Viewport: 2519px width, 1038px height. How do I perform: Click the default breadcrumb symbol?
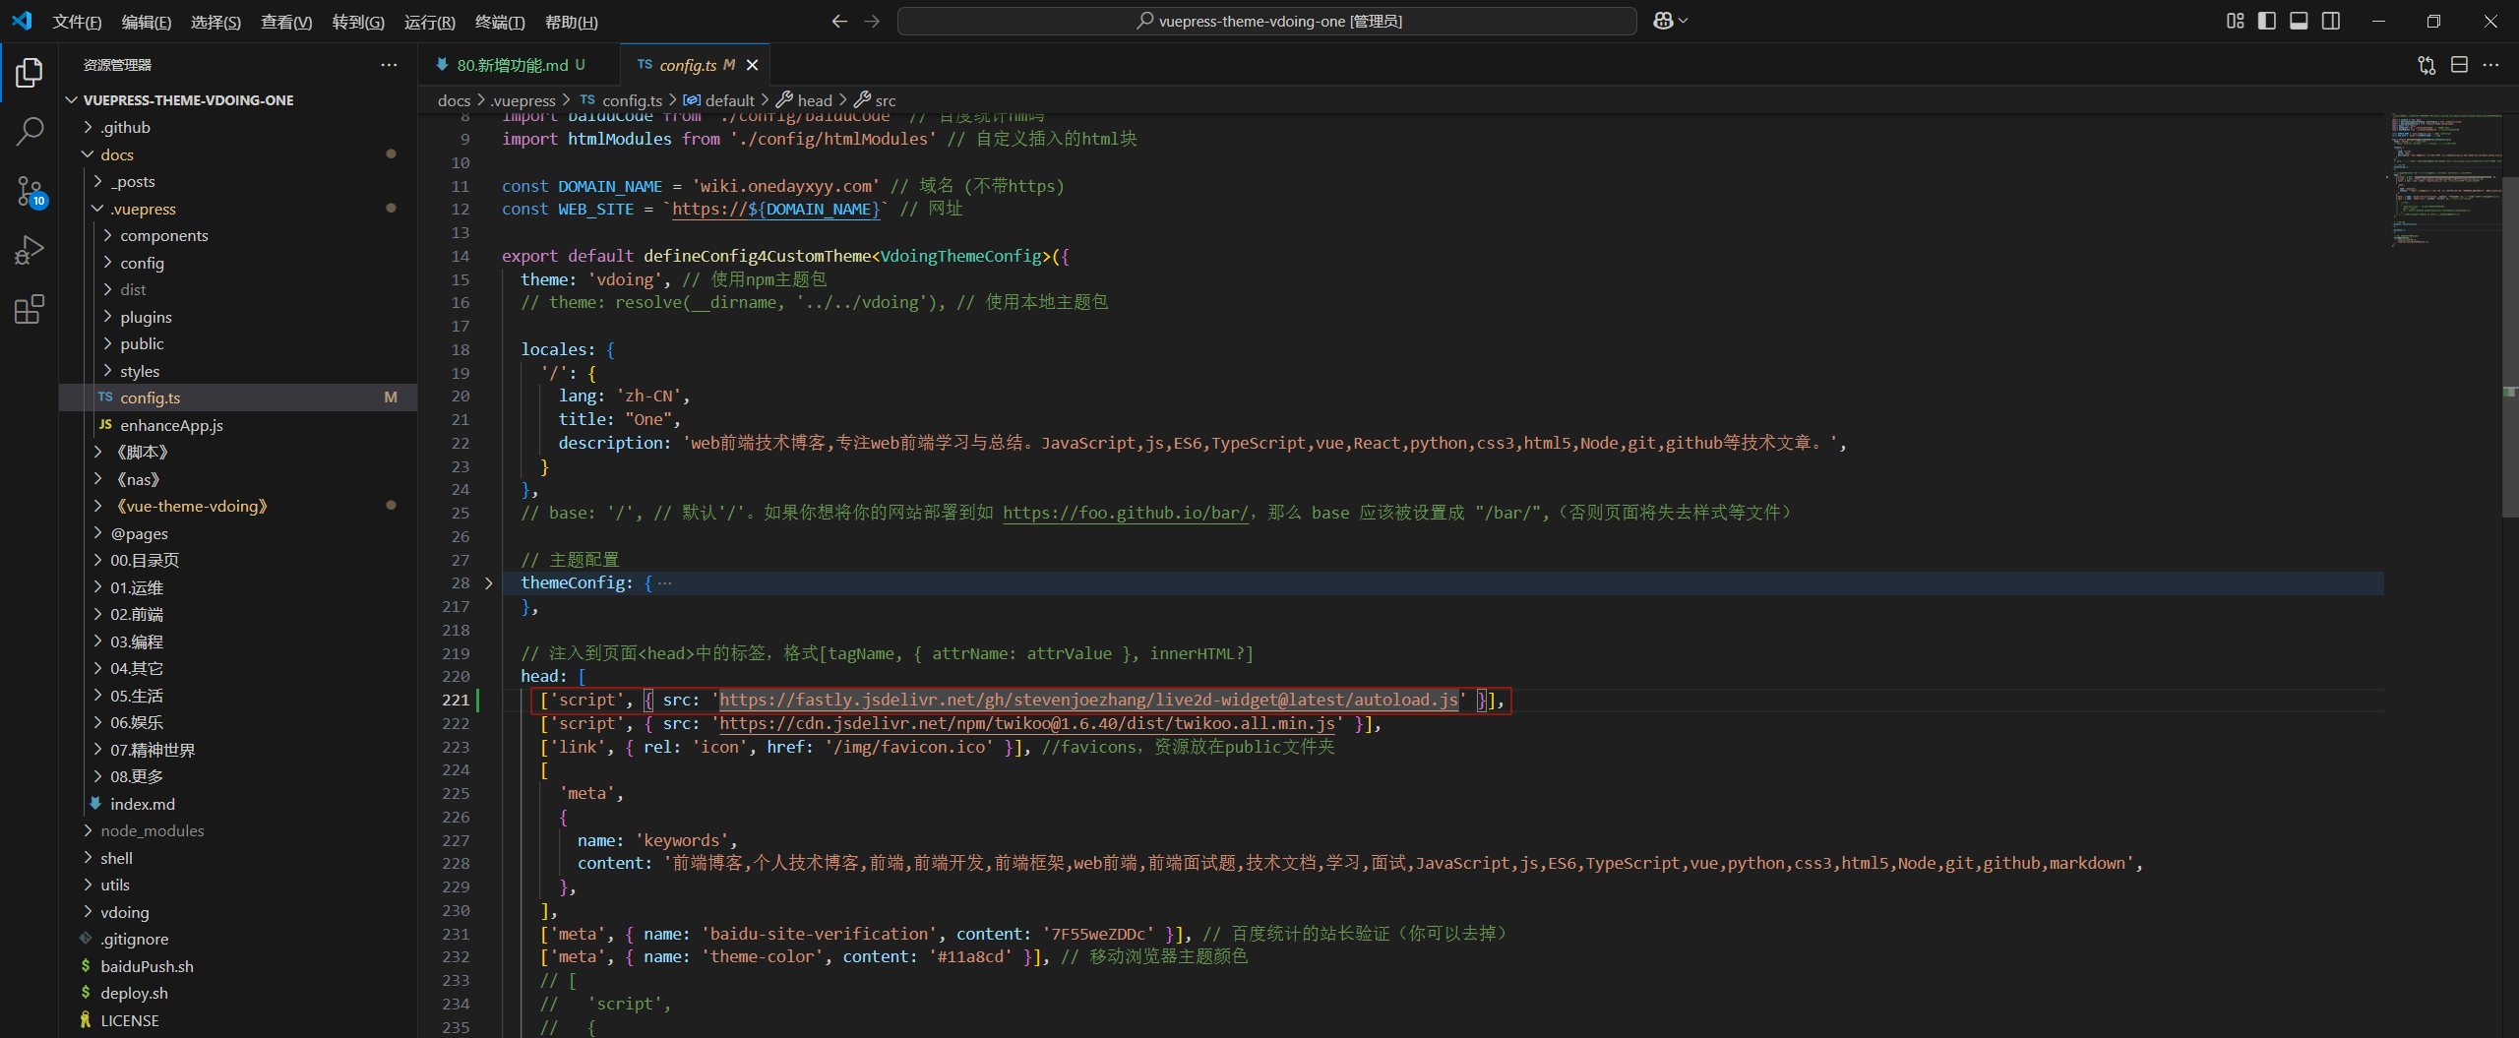pyautogui.click(x=718, y=100)
